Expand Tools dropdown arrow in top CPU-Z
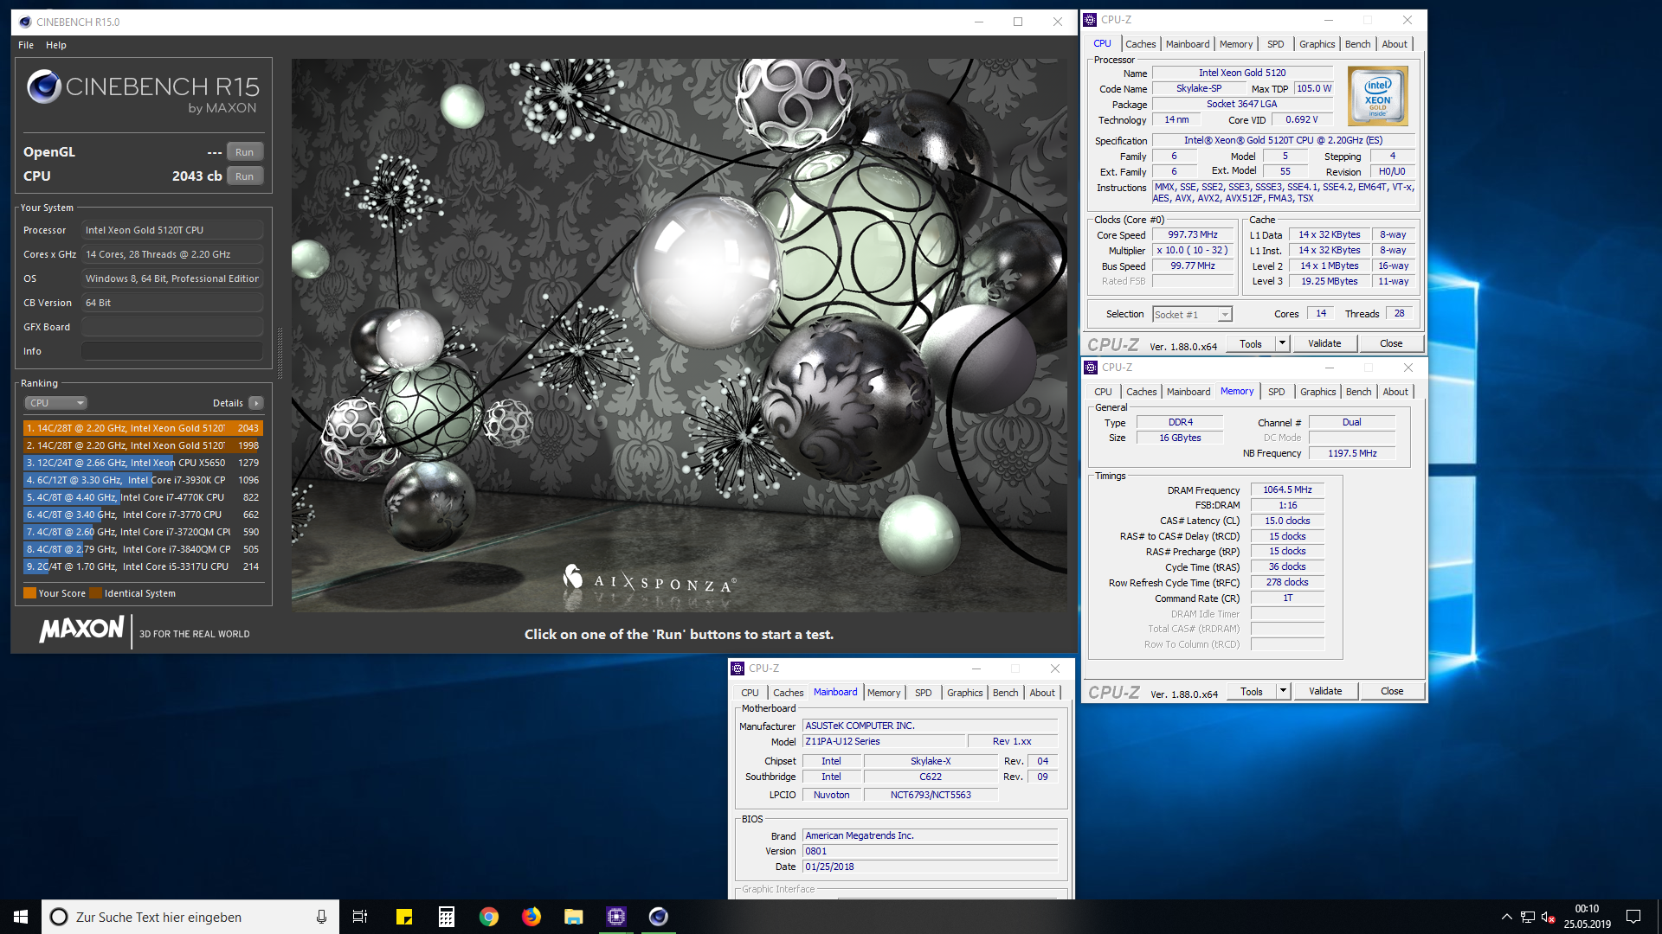 click(1282, 343)
